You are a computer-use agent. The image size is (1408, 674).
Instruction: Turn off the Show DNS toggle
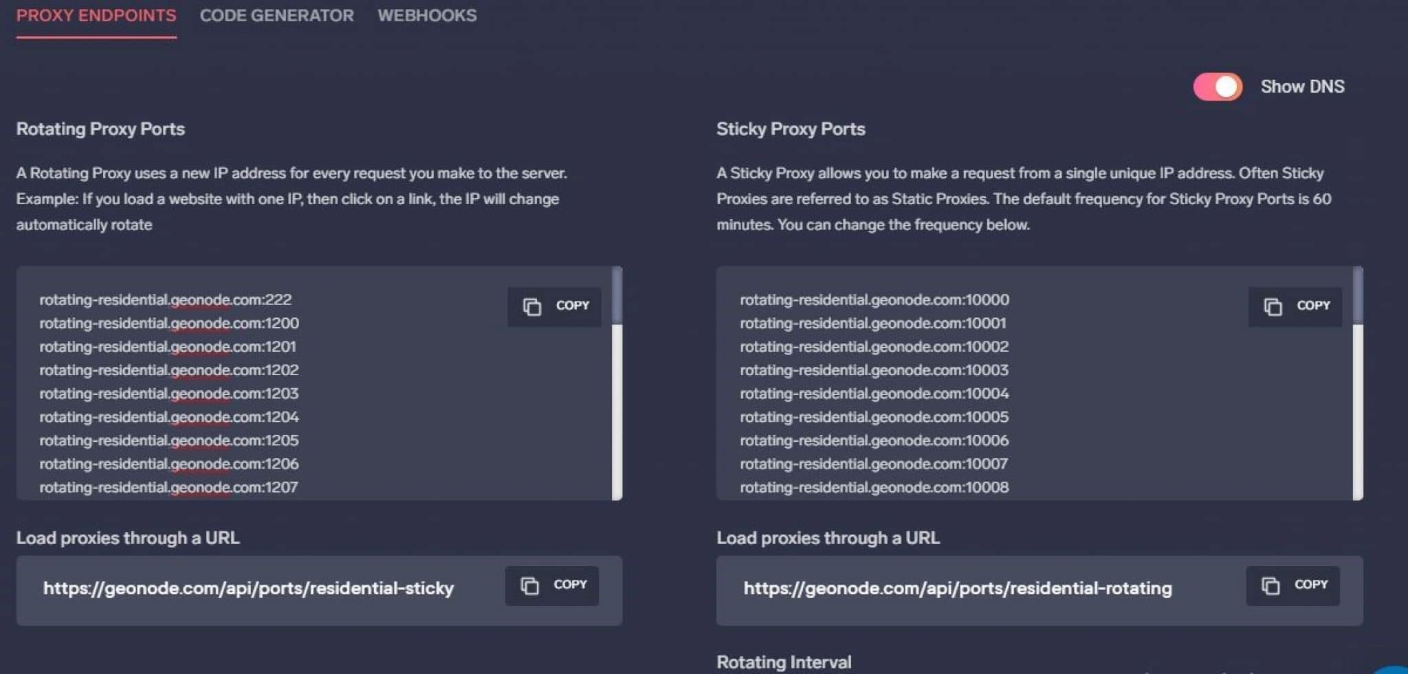tap(1218, 87)
